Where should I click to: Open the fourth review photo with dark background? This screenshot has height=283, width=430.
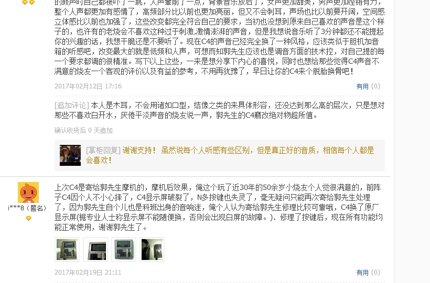tap(152, 250)
